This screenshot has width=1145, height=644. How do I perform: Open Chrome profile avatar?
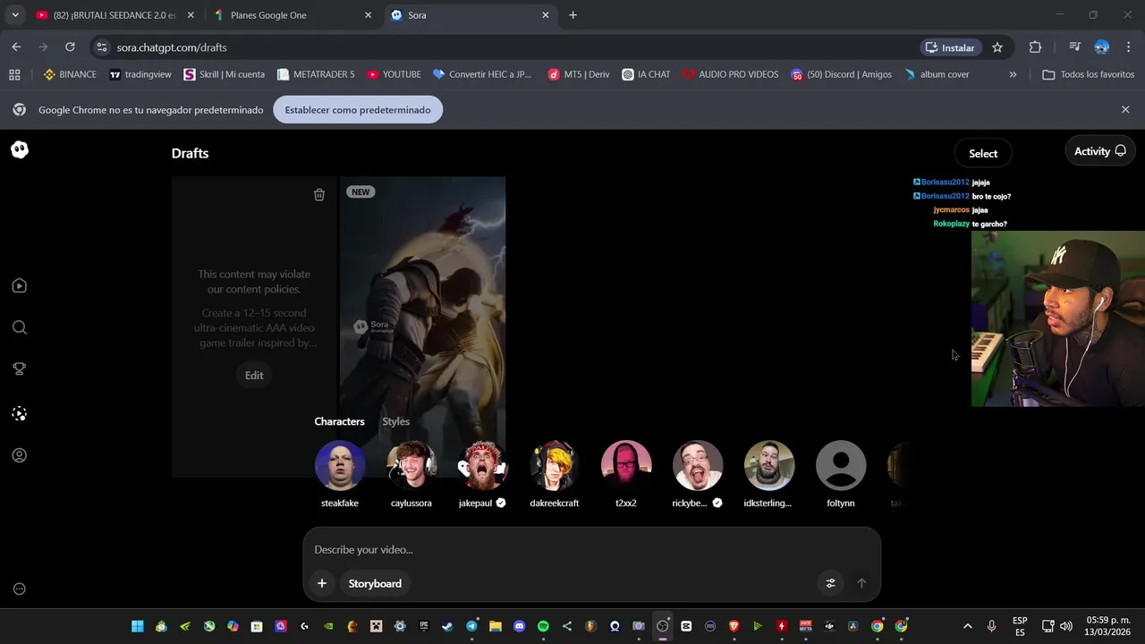pos(1102,47)
